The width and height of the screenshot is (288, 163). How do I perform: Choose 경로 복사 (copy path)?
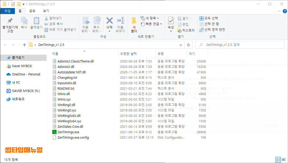(54, 24)
